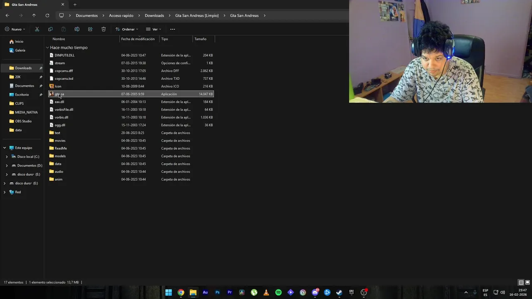532x299 pixels.
Task: Select Gta San Andreas [Limpio] breadcrumb
Action: pos(197,15)
